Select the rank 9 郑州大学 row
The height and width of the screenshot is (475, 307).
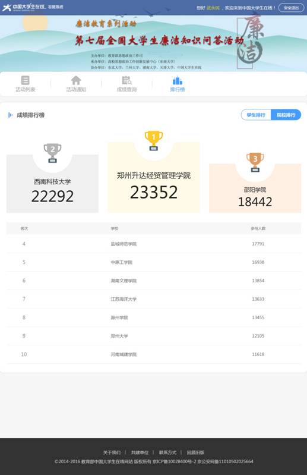pyautogui.click(x=154, y=336)
